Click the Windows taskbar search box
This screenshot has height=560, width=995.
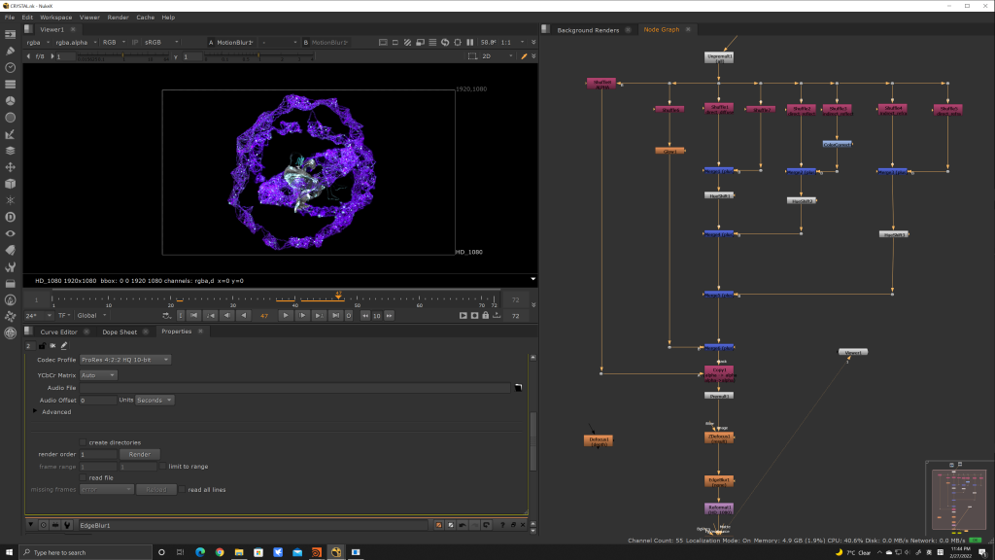(78, 552)
